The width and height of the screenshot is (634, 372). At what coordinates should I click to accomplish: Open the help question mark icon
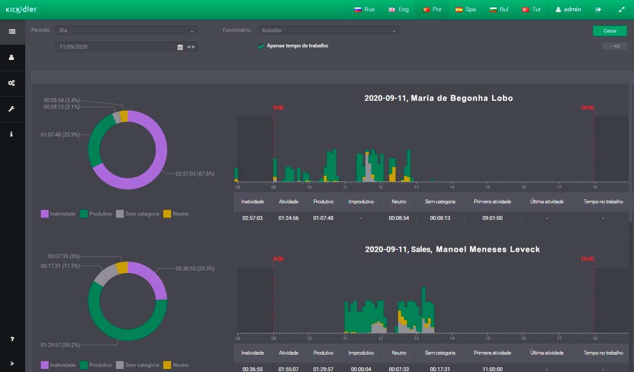pyautogui.click(x=12, y=339)
